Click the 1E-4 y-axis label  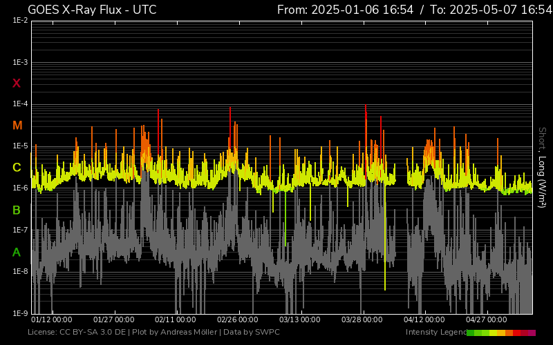(x=21, y=104)
